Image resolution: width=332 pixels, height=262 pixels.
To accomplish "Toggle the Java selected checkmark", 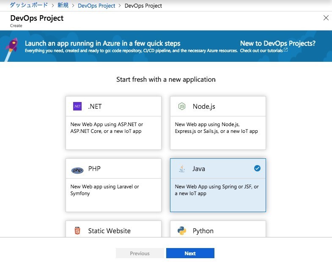I will pos(257,168).
